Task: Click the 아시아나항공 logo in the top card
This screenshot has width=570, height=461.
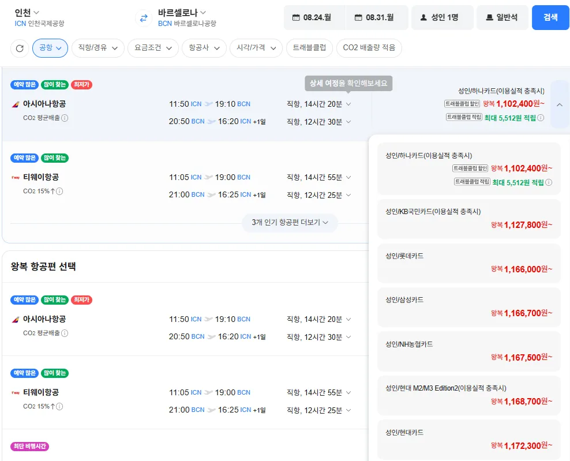Action: coord(15,104)
